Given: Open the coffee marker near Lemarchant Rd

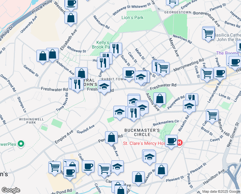Looking at the screenshot, I should pos(220,73).
